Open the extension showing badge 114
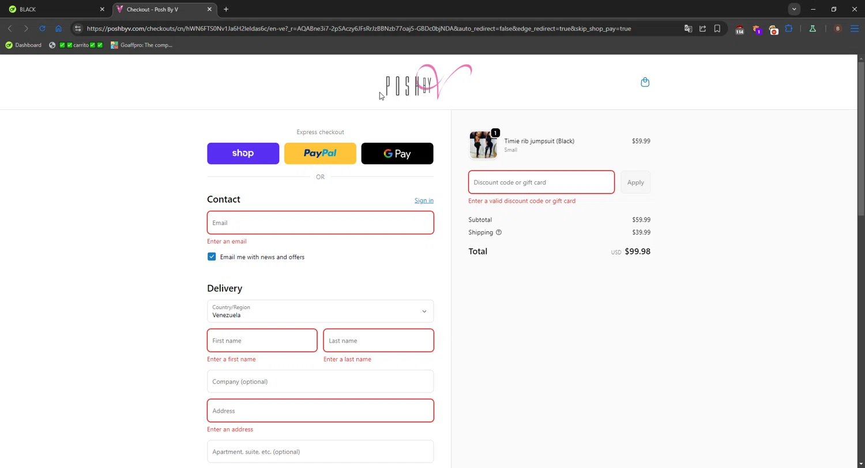 coord(739,29)
